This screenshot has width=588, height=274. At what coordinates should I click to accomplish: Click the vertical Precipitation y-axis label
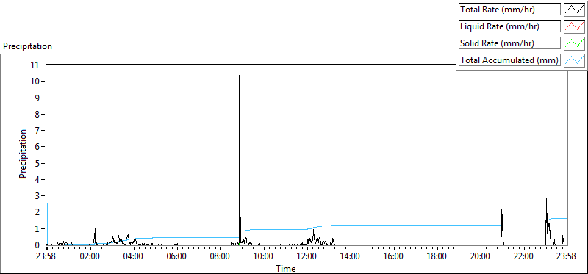23,154
